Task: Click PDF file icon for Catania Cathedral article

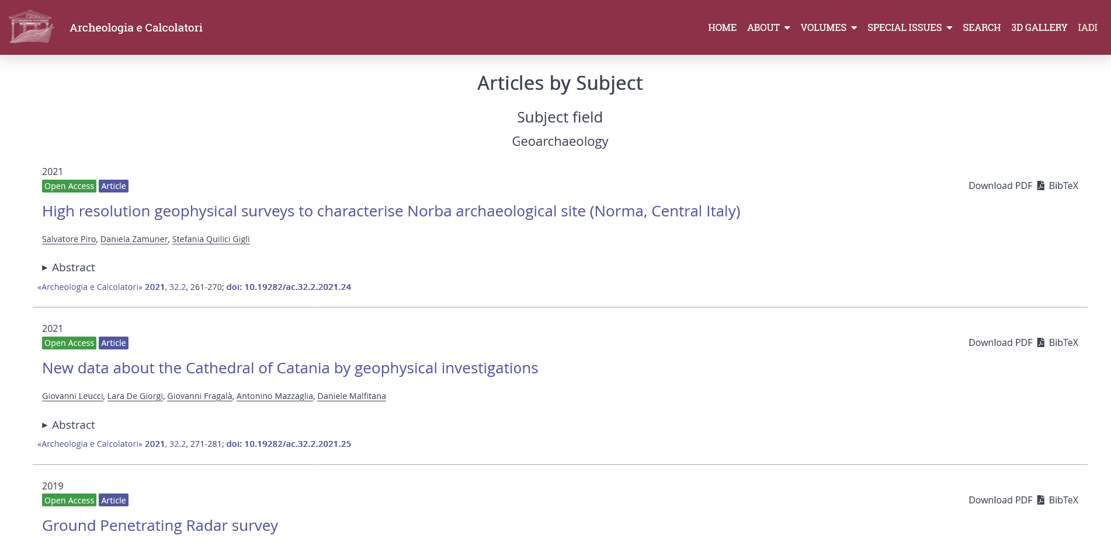Action: (1040, 342)
